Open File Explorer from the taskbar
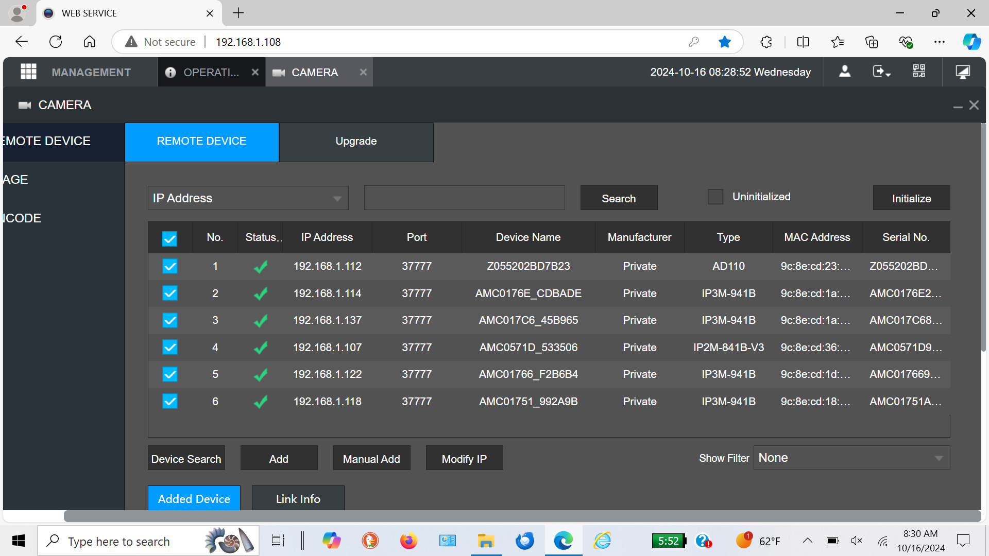989x556 pixels. click(486, 541)
